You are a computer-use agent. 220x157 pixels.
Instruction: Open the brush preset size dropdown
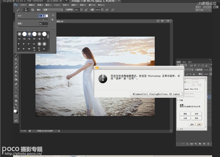click(27, 10)
